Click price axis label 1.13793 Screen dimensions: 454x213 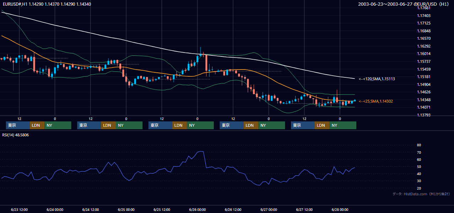click(423, 115)
